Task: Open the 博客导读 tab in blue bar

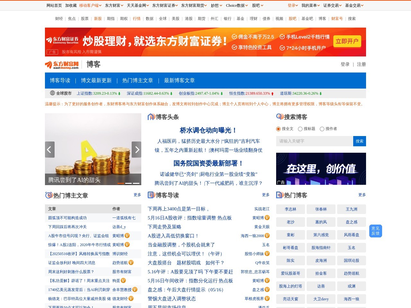Action: pyautogui.click(x=60, y=81)
